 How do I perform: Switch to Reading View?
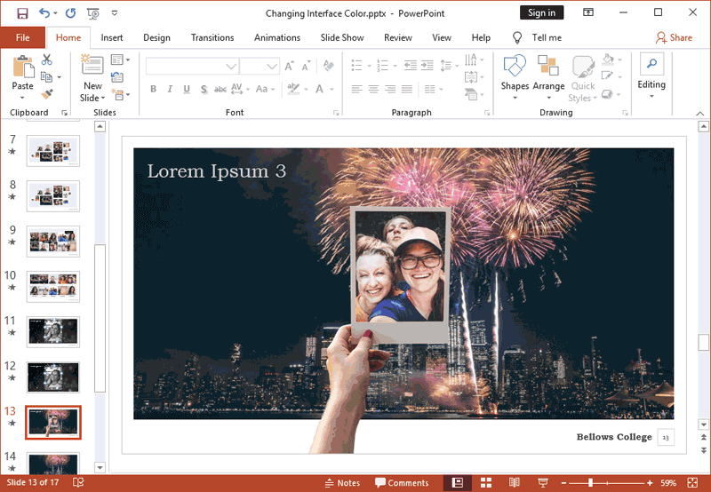coord(514,483)
